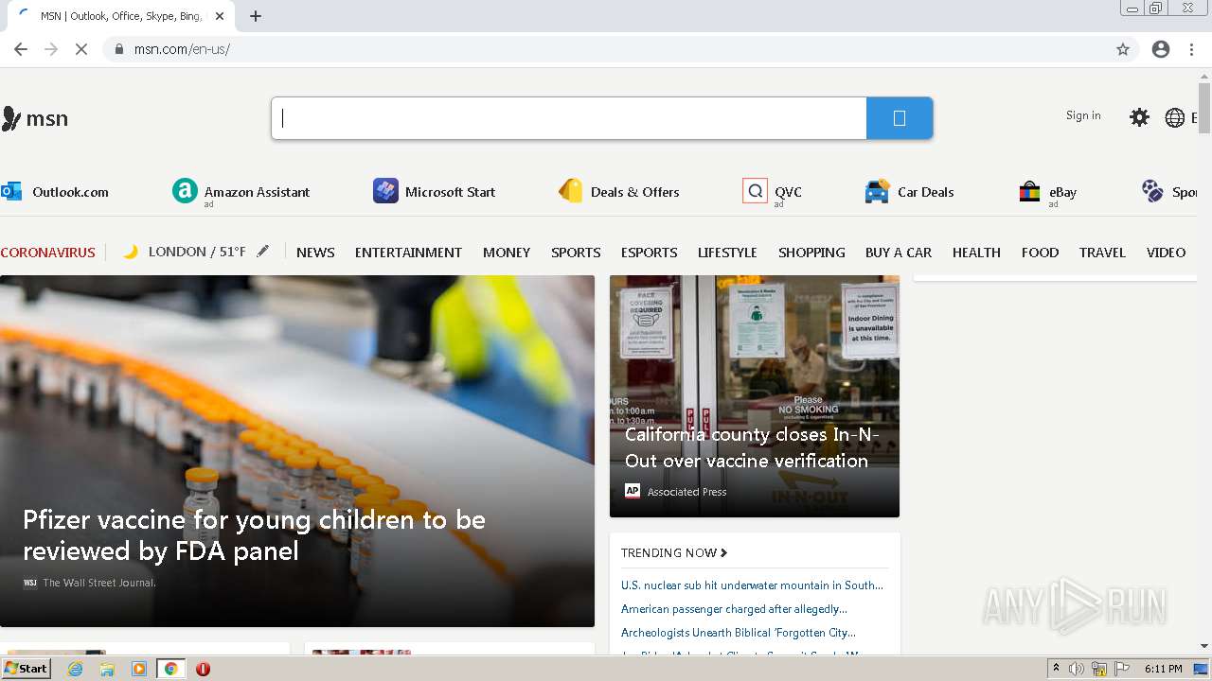The image size is (1212, 681).
Task: Open California county closes In-N-Out story
Action: [x=753, y=447]
